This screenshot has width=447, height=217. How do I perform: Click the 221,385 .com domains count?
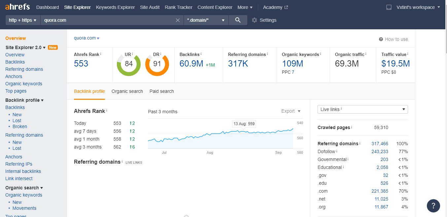coord(380,191)
